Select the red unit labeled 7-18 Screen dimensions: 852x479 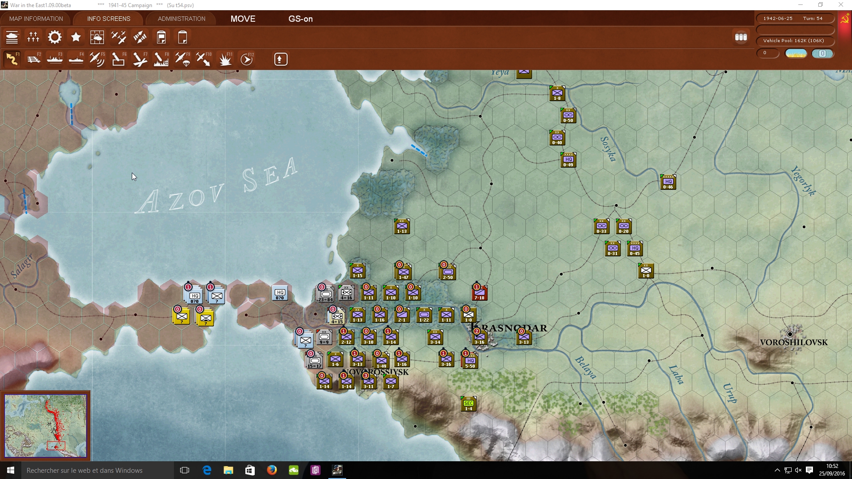click(x=480, y=293)
